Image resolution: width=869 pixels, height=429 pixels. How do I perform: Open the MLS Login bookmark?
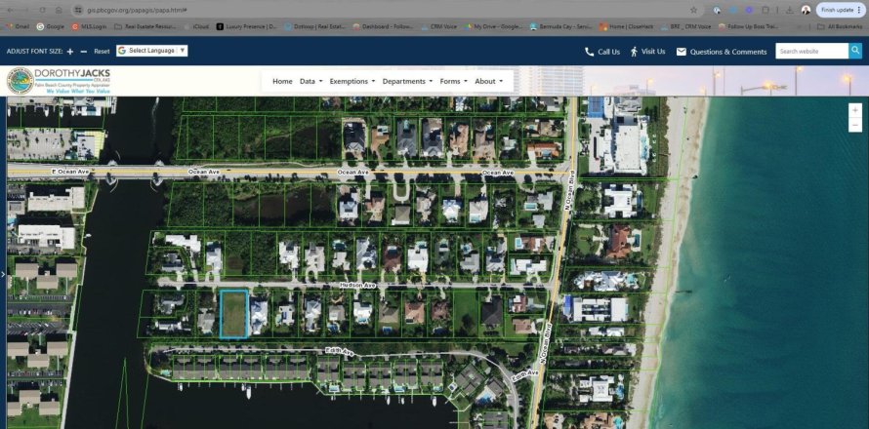click(91, 26)
